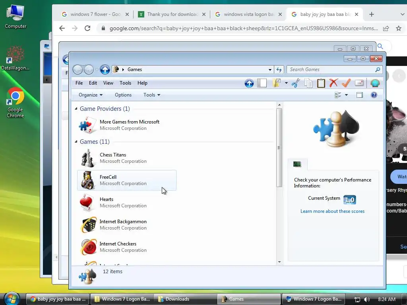407x305 pixels.
Task: Click the Google search magnifier icon in Chrome
Action: 380,46
